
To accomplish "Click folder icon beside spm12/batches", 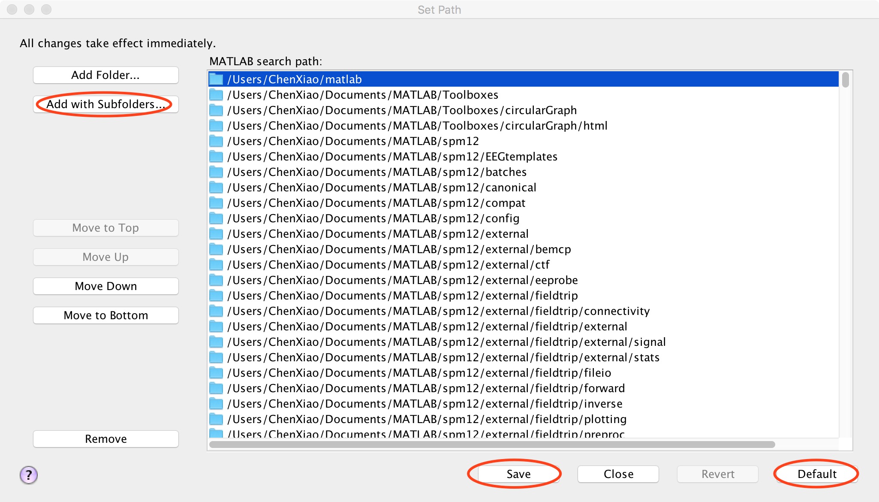I will tap(216, 172).
